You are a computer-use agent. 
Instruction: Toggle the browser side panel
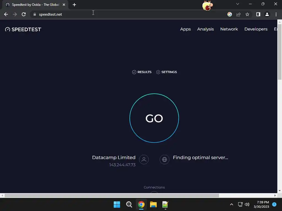click(x=258, y=14)
